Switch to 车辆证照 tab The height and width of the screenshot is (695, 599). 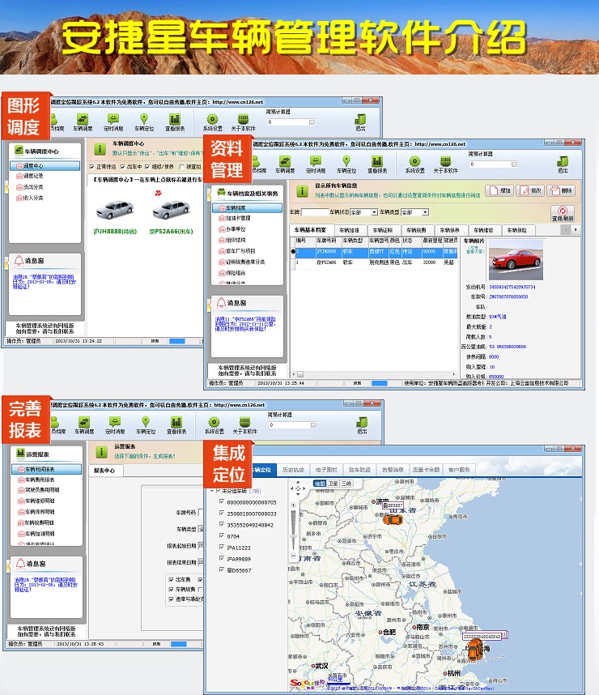383,230
